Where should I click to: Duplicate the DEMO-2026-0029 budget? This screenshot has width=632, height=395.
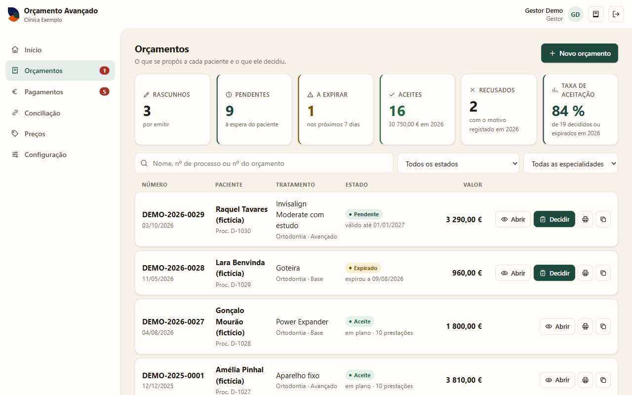pos(603,219)
